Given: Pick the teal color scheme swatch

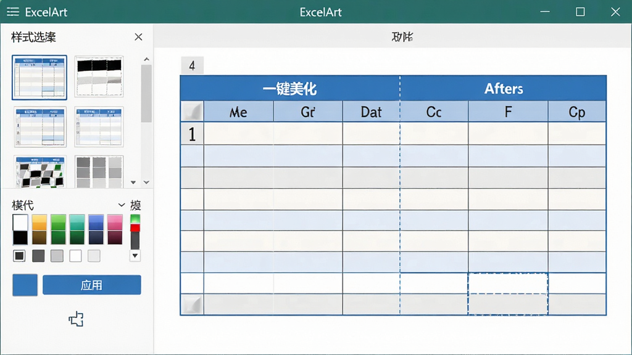Looking at the screenshot, I should (x=77, y=229).
